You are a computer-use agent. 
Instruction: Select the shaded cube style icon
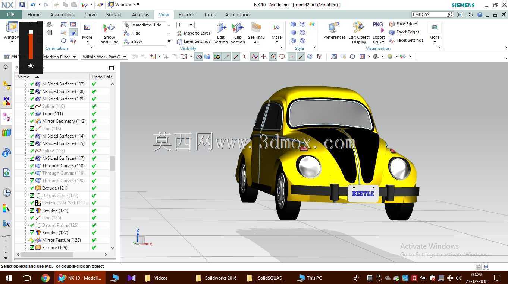click(293, 24)
